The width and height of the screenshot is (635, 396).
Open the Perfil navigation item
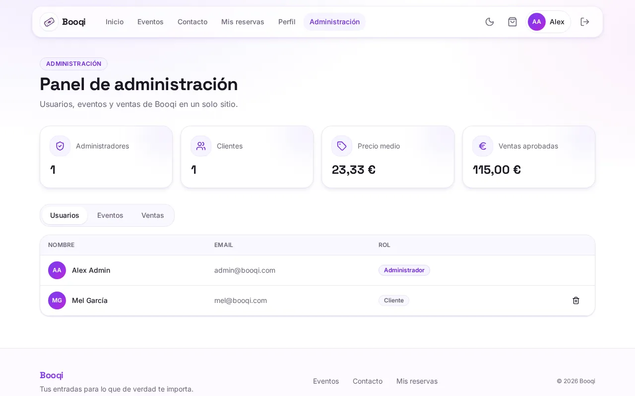tap(287, 22)
